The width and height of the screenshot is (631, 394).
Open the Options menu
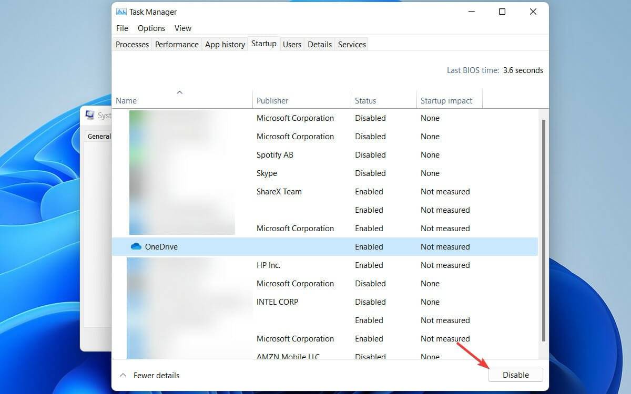point(151,28)
